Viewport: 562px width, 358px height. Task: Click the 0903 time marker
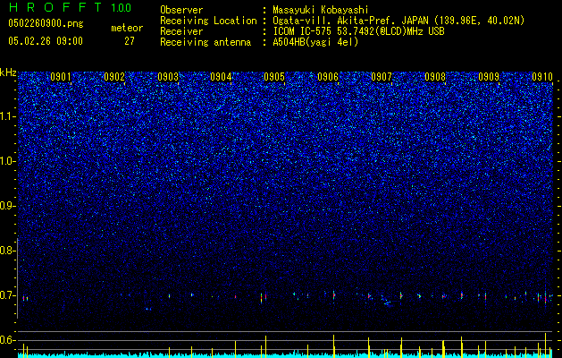coord(168,77)
